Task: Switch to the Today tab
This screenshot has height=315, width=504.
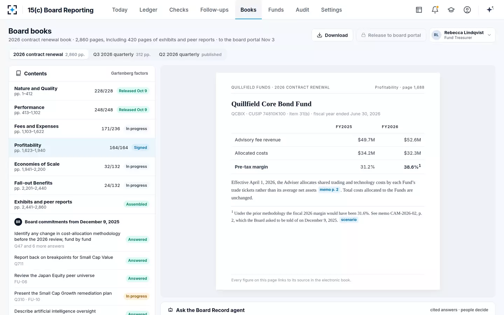Action: click(120, 10)
